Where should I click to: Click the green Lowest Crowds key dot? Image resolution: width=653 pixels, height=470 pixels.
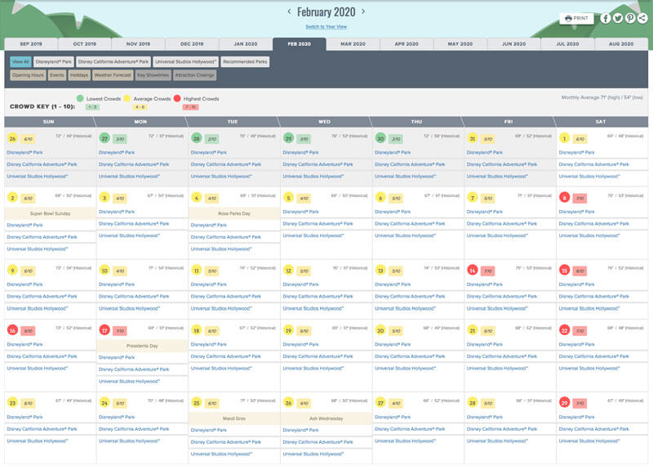point(80,98)
